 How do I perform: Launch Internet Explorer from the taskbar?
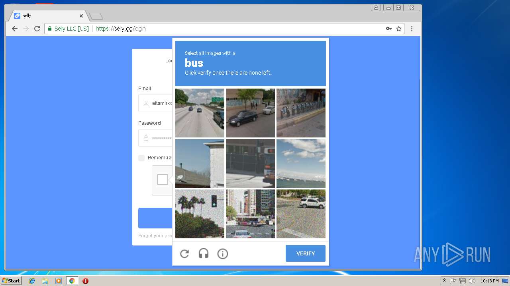(32, 281)
